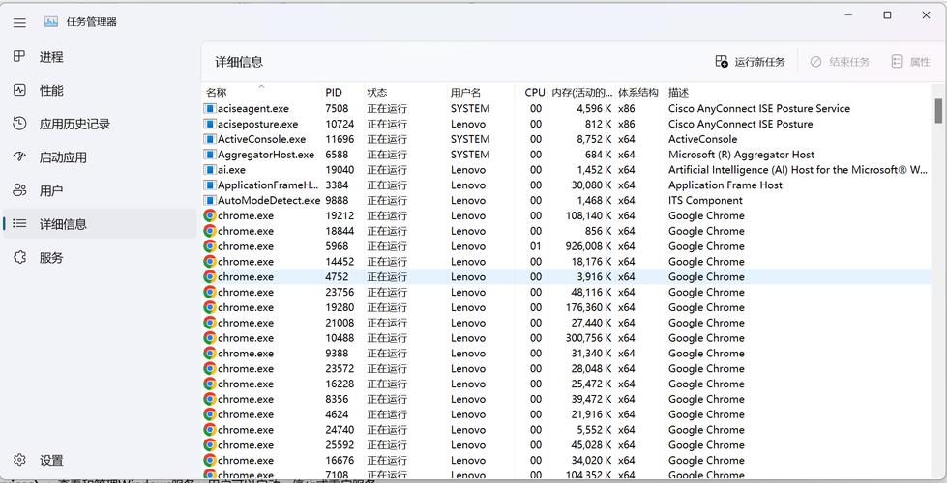
Task: Click Chrome icon for PID 19280
Action: coord(210,307)
